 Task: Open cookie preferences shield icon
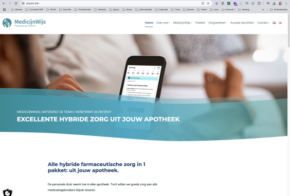pyautogui.click(x=7, y=192)
